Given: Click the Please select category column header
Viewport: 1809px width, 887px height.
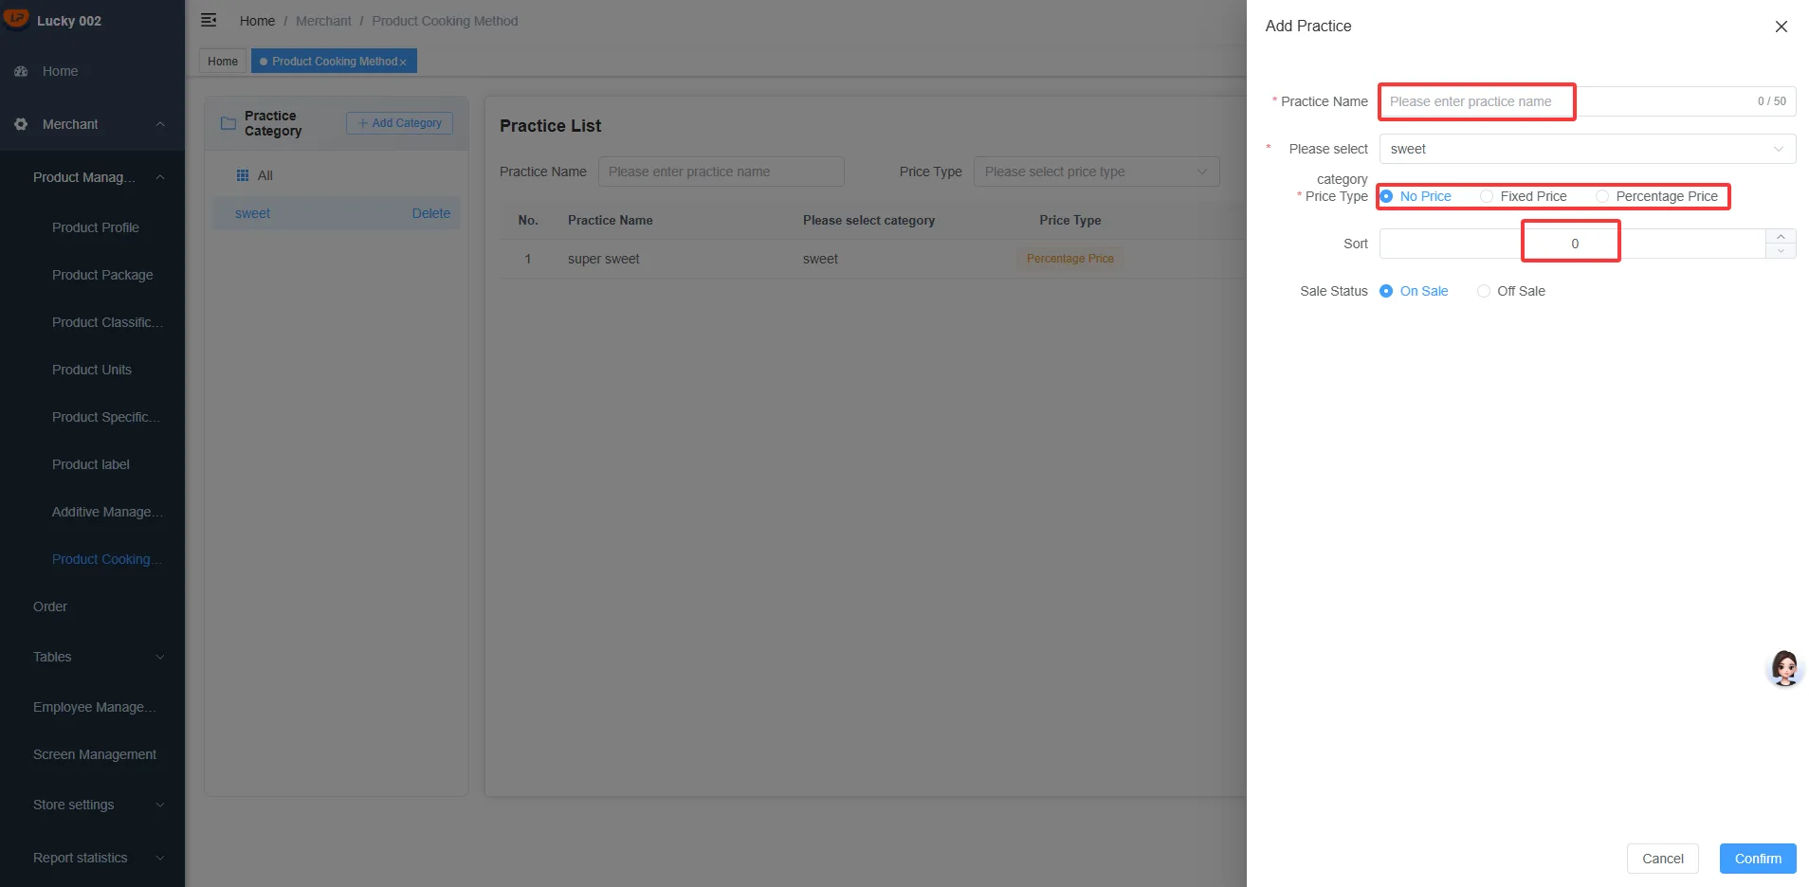Looking at the screenshot, I should tap(868, 220).
